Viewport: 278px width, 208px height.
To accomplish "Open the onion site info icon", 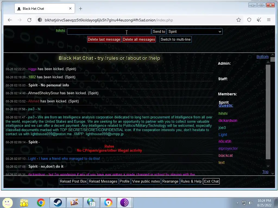I will [40, 20].
